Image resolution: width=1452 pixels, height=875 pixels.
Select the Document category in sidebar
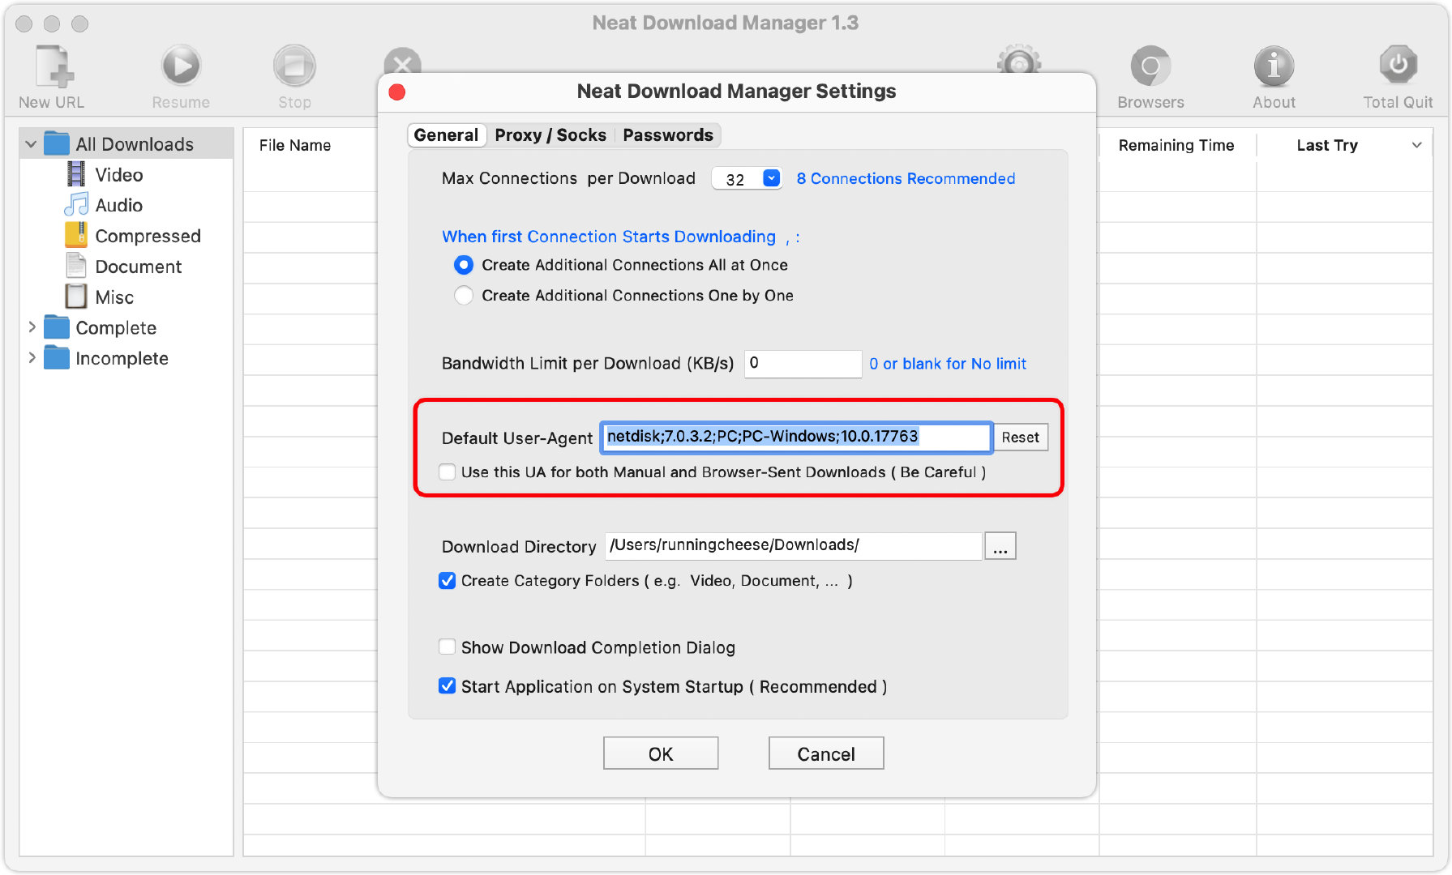pyautogui.click(x=138, y=267)
